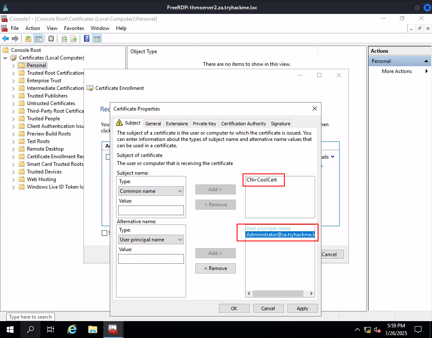Toggle Show/Hide Action Pane toolbar icon
Viewport: 432px width, 338px height.
pos(97,38)
